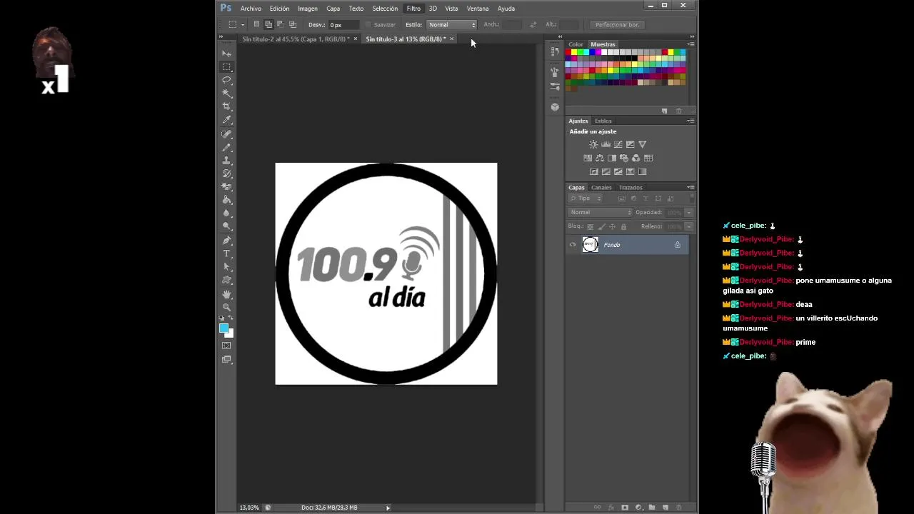Select the Horizontal Type tool
This screenshot has height=514, width=914.
pyautogui.click(x=226, y=253)
